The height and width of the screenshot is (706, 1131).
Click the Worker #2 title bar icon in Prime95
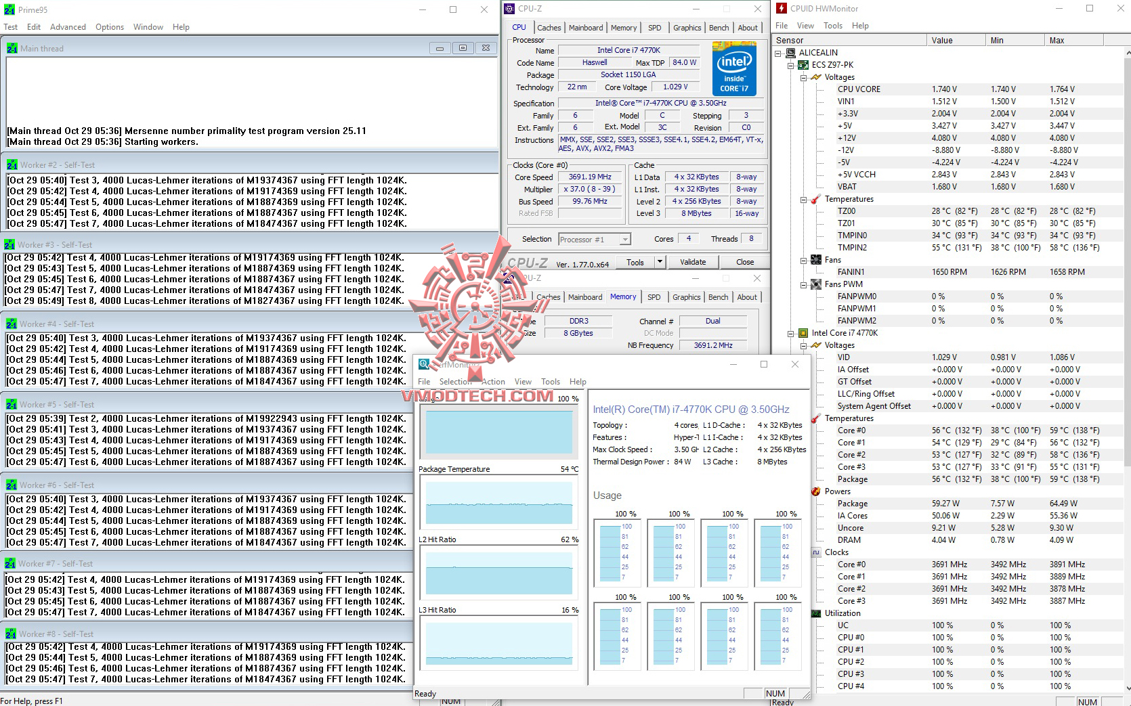(x=11, y=164)
